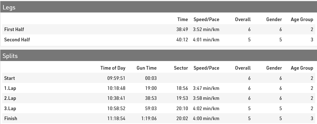Open the 1.Lap split row
Viewport: 317px width, 124px height.
pos(10,88)
